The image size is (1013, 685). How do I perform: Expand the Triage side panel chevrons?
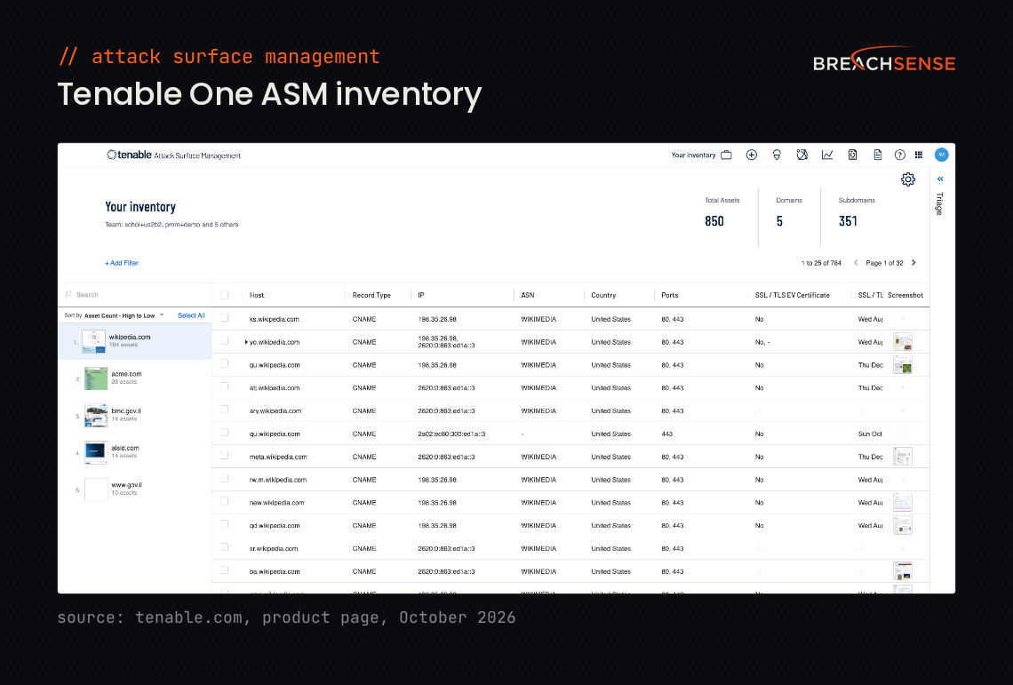[x=940, y=179]
